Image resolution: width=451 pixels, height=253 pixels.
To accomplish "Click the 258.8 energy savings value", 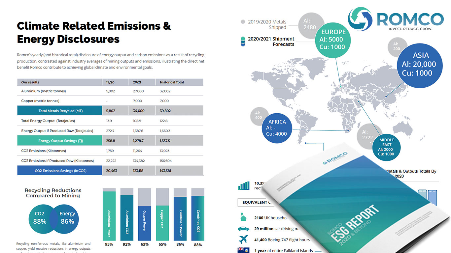I will pos(111,141).
